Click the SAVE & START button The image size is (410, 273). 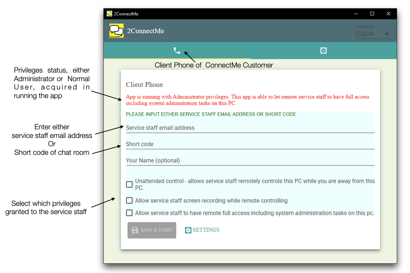152,230
